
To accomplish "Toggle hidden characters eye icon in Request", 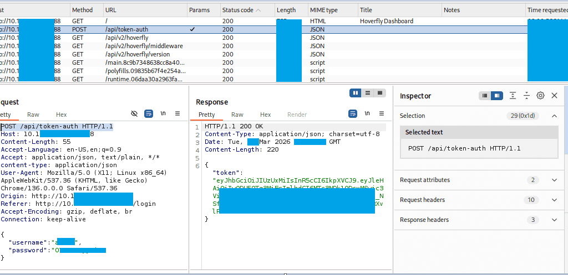I will coord(134,113).
